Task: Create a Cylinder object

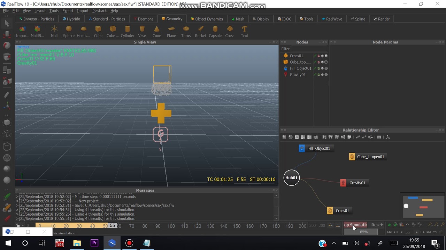Action: (128, 31)
